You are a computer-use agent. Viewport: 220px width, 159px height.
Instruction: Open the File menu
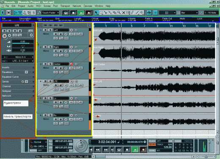click(7, 6)
